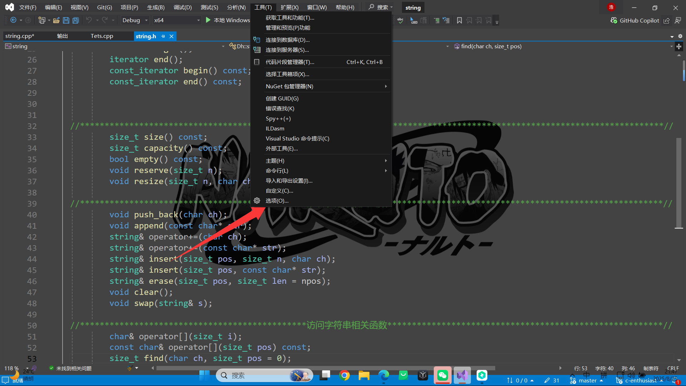686x386 pixels.
Task: Open the x64 platform dropdown
Action: (177, 20)
